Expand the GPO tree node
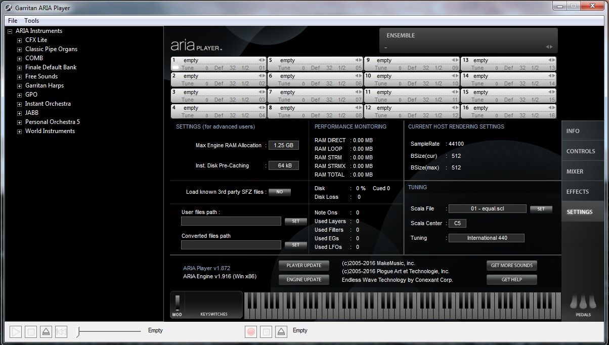The height and width of the screenshot is (345, 609). pos(20,95)
